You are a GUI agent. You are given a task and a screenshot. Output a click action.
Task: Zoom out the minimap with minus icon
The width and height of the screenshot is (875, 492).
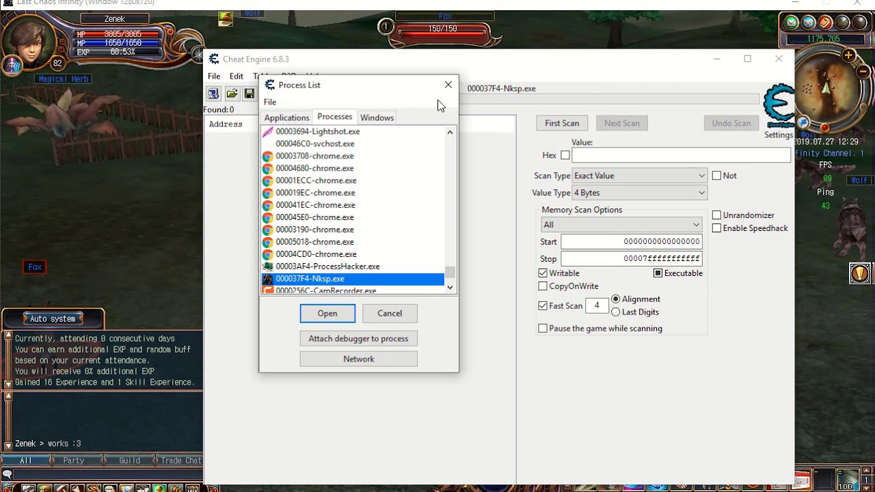(862, 71)
